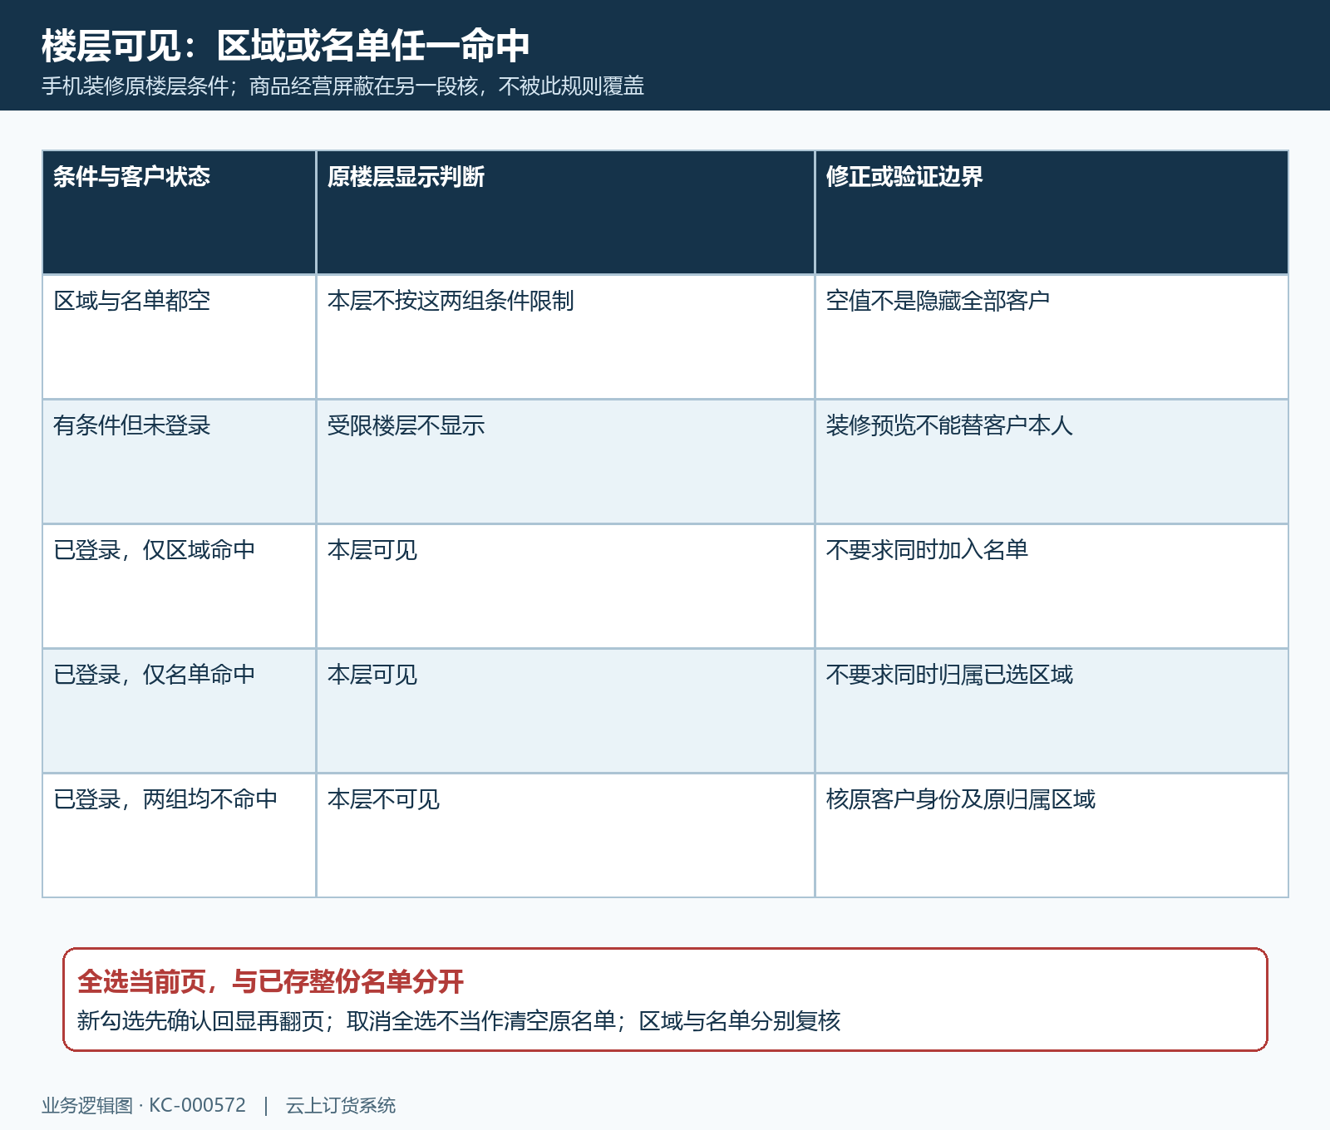Screen dimensions: 1330x1130
Task: Click the cell 空值不是隐藏全部客户
Action: [1052, 337]
